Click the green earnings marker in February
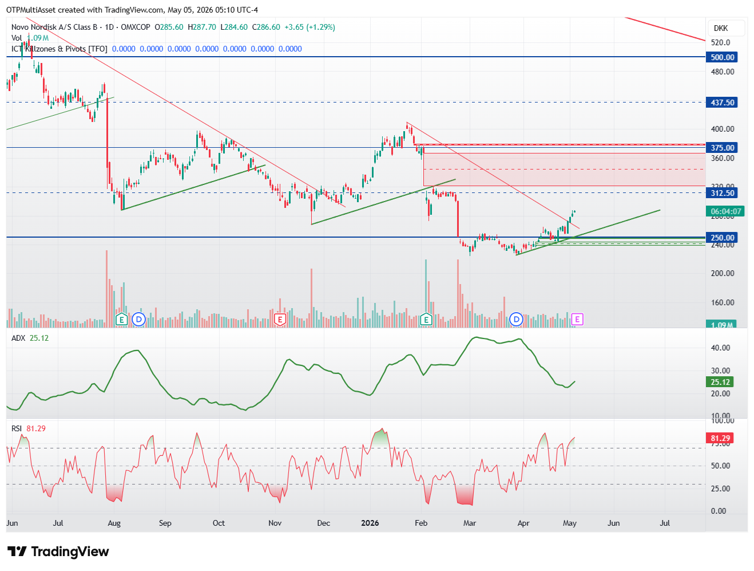 [426, 320]
